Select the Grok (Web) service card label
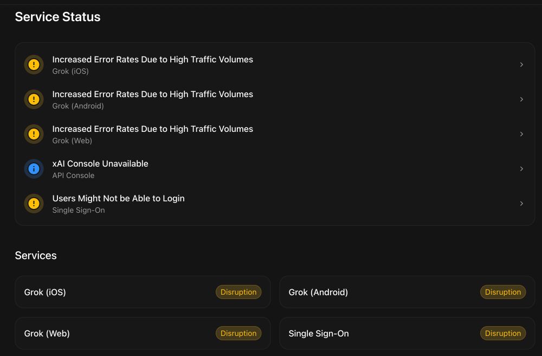The height and width of the screenshot is (356, 542). pos(47,333)
